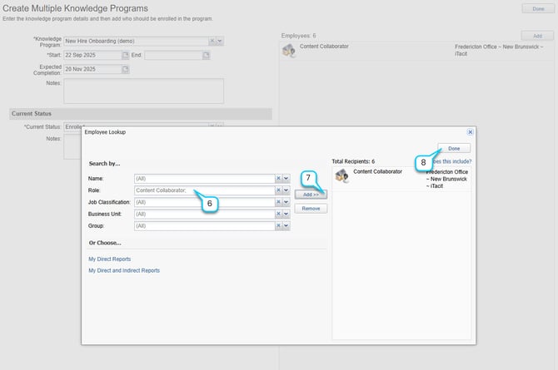Click the Knowledge Program input field
558x370 pixels.
click(136, 41)
